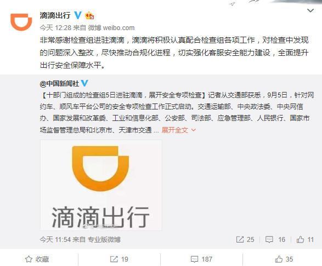The width and height of the screenshot is (322, 266).
Task: Open the 187 comments section
Action: pyautogui.click(x=201, y=259)
